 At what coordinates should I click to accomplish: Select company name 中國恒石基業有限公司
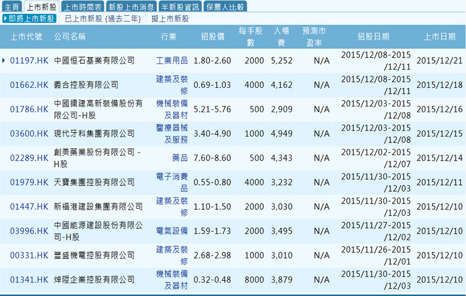pyautogui.click(x=94, y=61)
